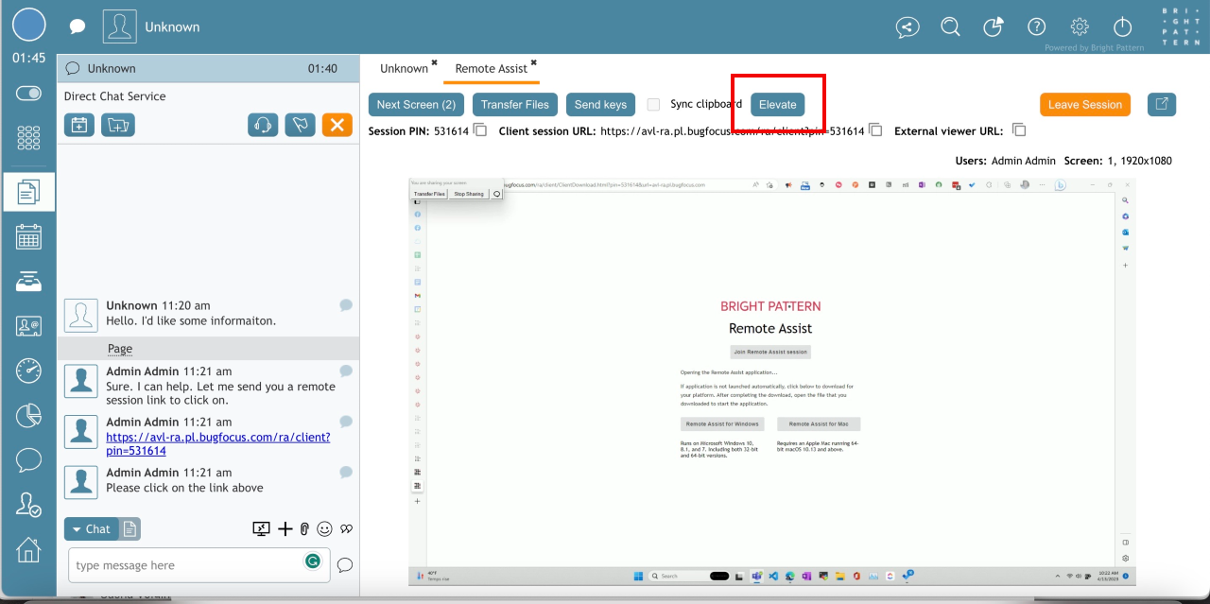This screenshot has height=604, width=1210.
Task: Click the Elevate button
Action: click(x=778, y=105)
